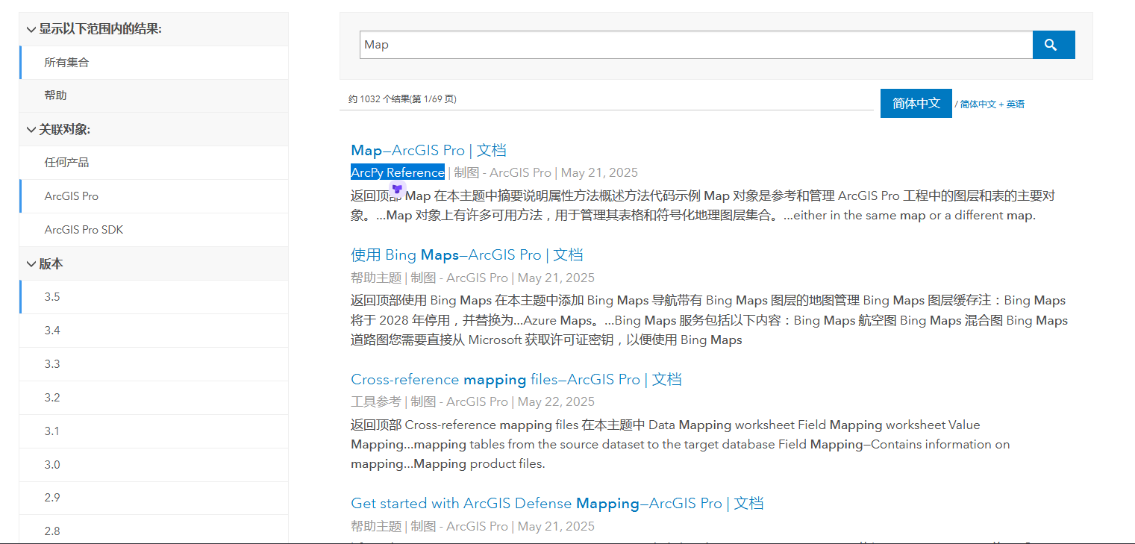This screenshot has width=1135, height=544.
Task: Open the 使用 Bing Maps result link
Action: [466, 254]
